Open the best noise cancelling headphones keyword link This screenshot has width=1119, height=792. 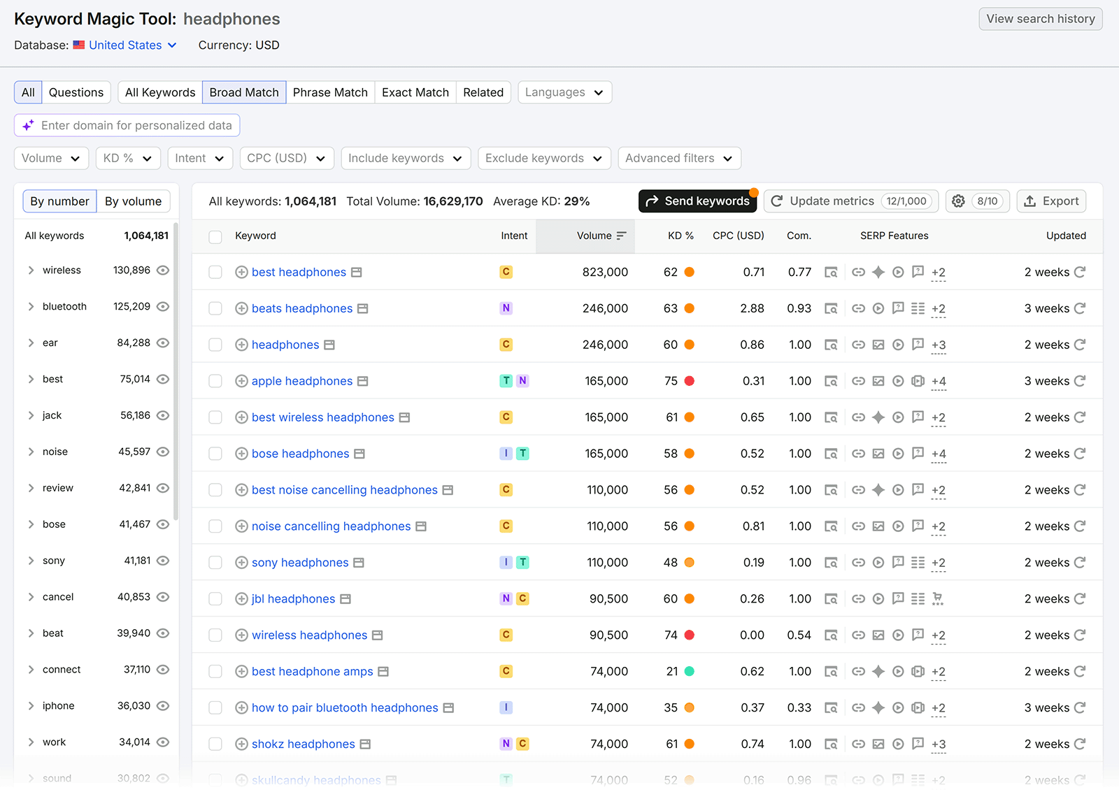(345, 490)
